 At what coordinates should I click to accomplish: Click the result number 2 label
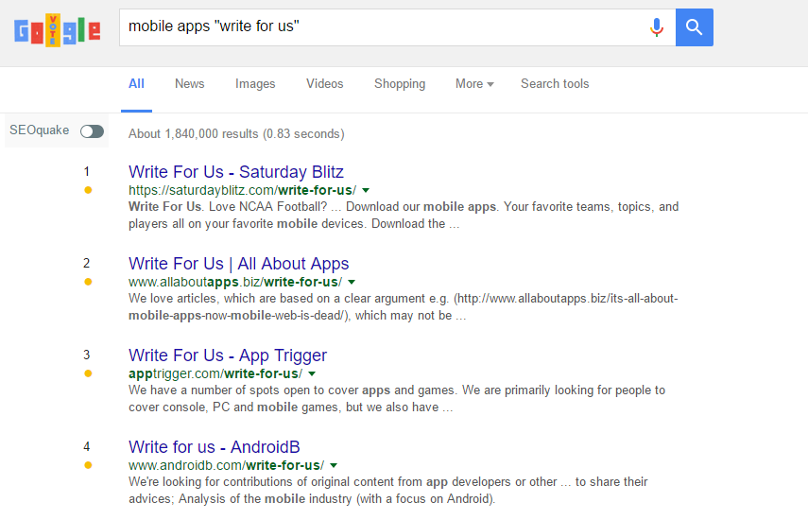(87, 264)
